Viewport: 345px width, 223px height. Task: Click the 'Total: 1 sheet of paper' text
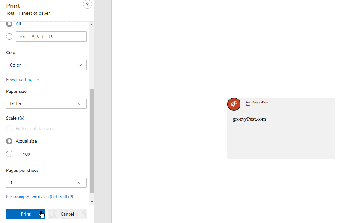[x=28, y=13]
